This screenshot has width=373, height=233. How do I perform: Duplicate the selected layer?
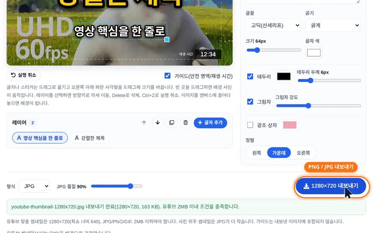[171, 123]
